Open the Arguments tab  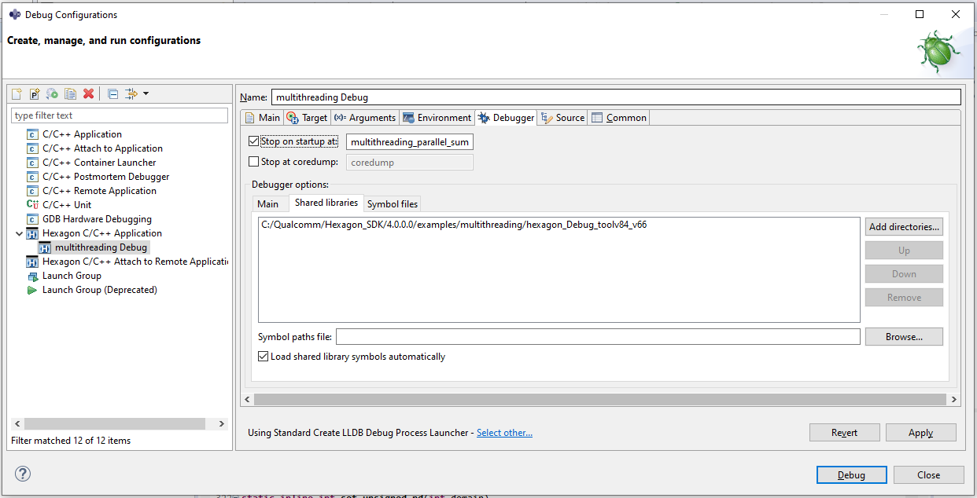(365, 118)
